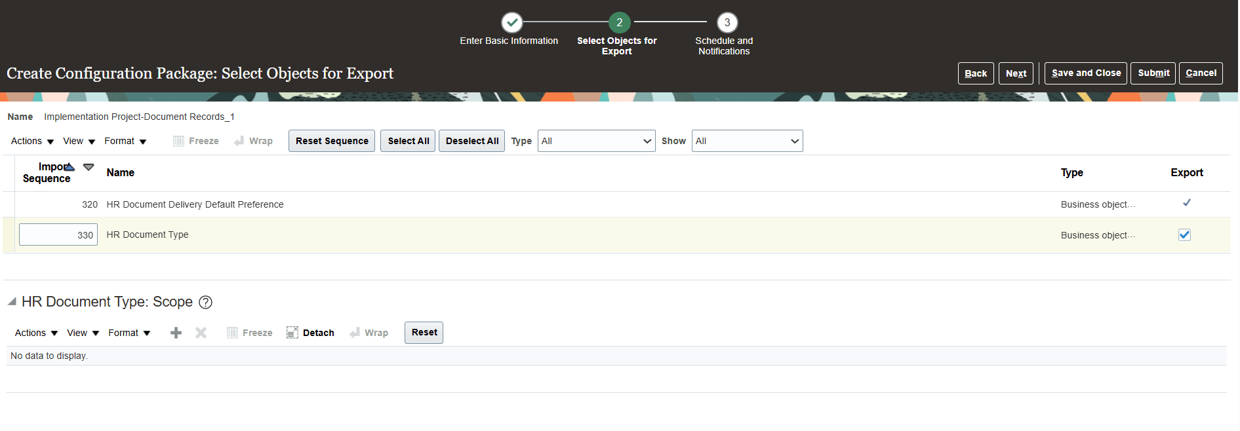Click the Enter Basic Information step label
This screenshot has height=431, width=1240.
click(x=509, y=41)
